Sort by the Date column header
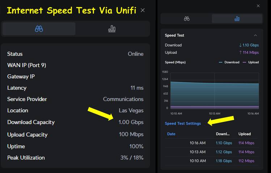271x173 pixels. pos(171,134)
